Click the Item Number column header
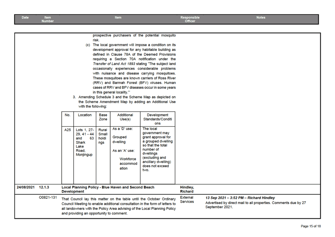The height and width of the screenshot is (237, 335). (x=48, y=19)
